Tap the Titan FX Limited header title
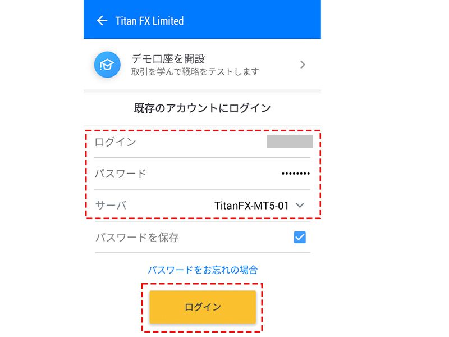Screen dimensions: 449x337 pos(149,21)
